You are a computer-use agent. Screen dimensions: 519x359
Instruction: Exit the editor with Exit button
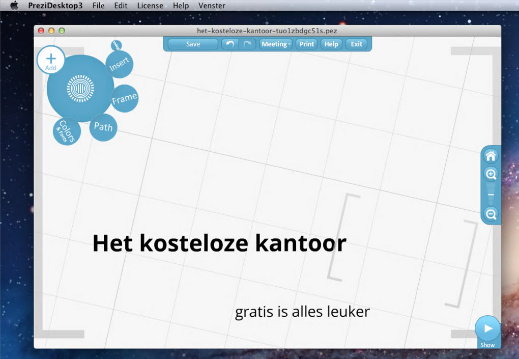(x=357, y=44)
